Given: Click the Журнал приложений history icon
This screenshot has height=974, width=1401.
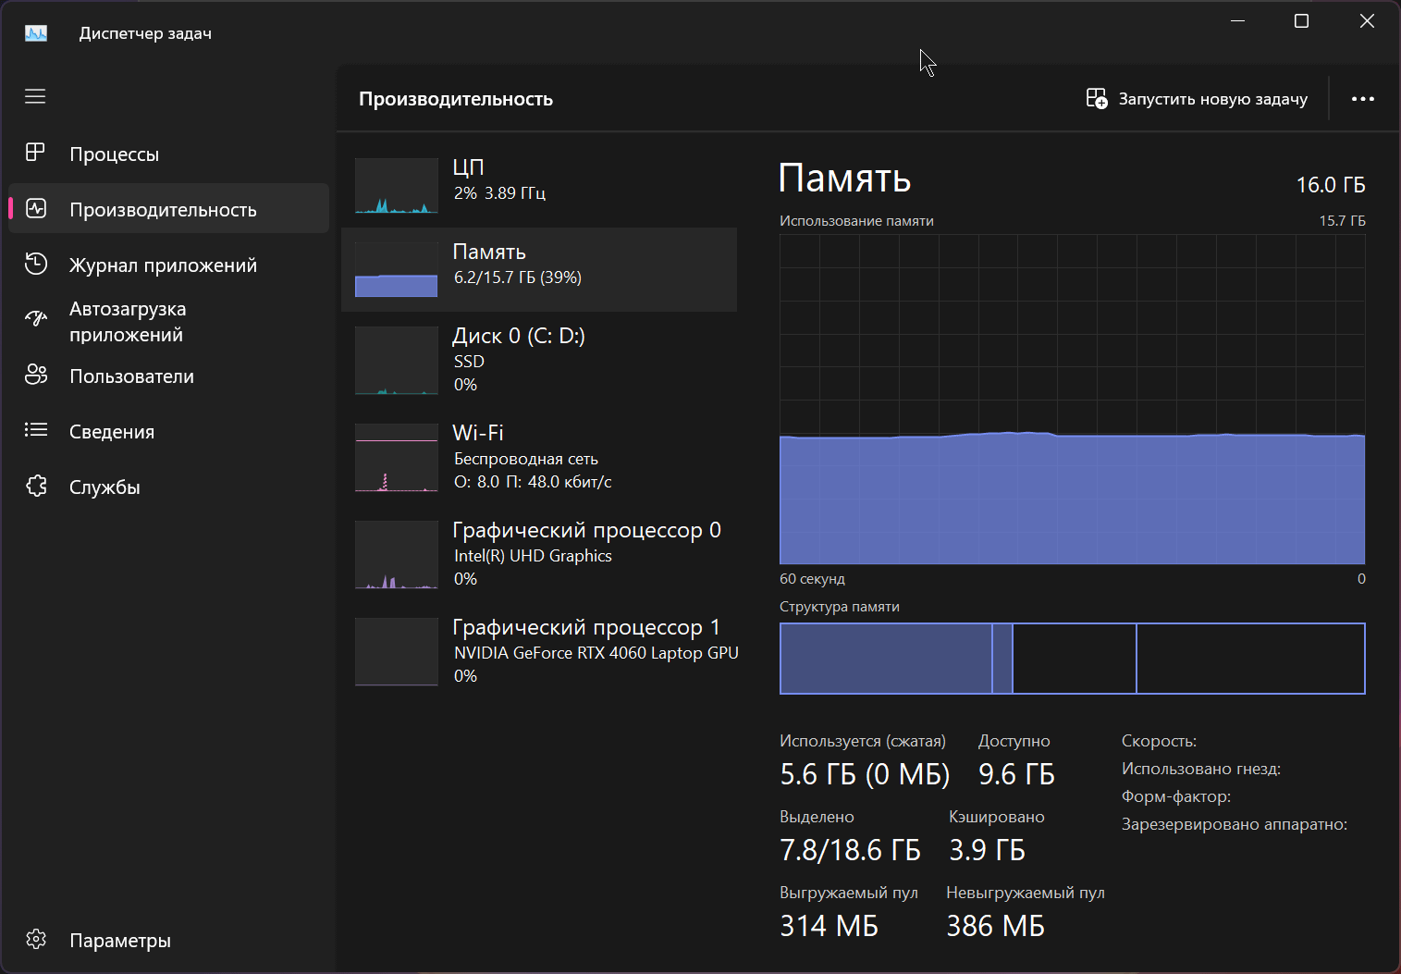Looking at the screenshot, I should click(36, 264).
